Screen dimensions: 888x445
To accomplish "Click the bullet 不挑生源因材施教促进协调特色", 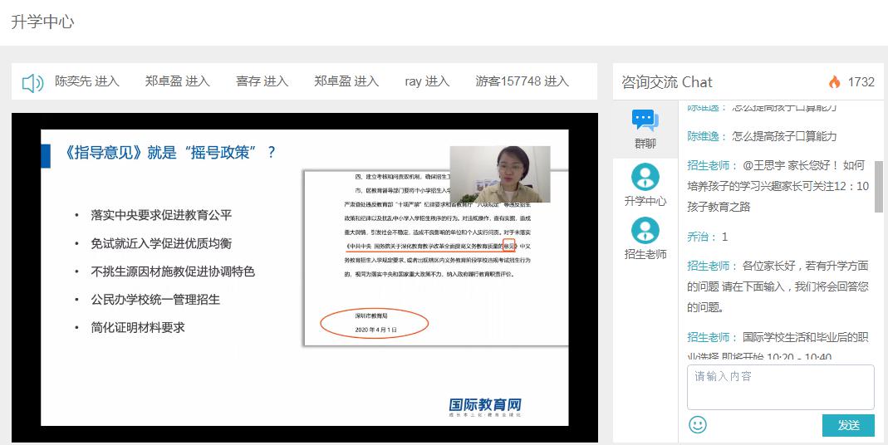I will (x=173, y=271).
